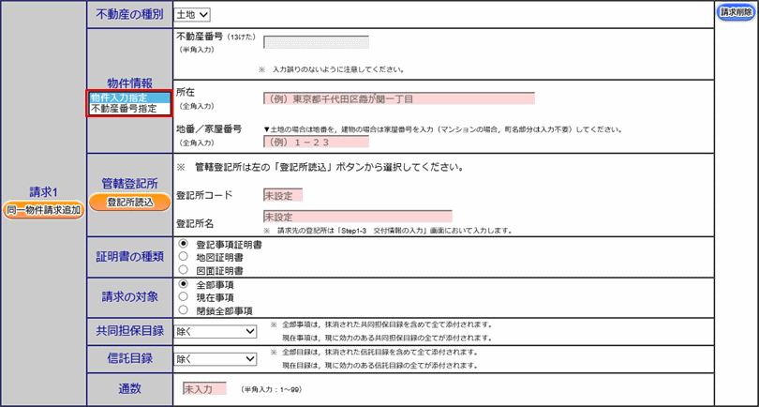The image size is (759, 407).
Task: Click the 共同担保目録 row label
Action: 129,331
